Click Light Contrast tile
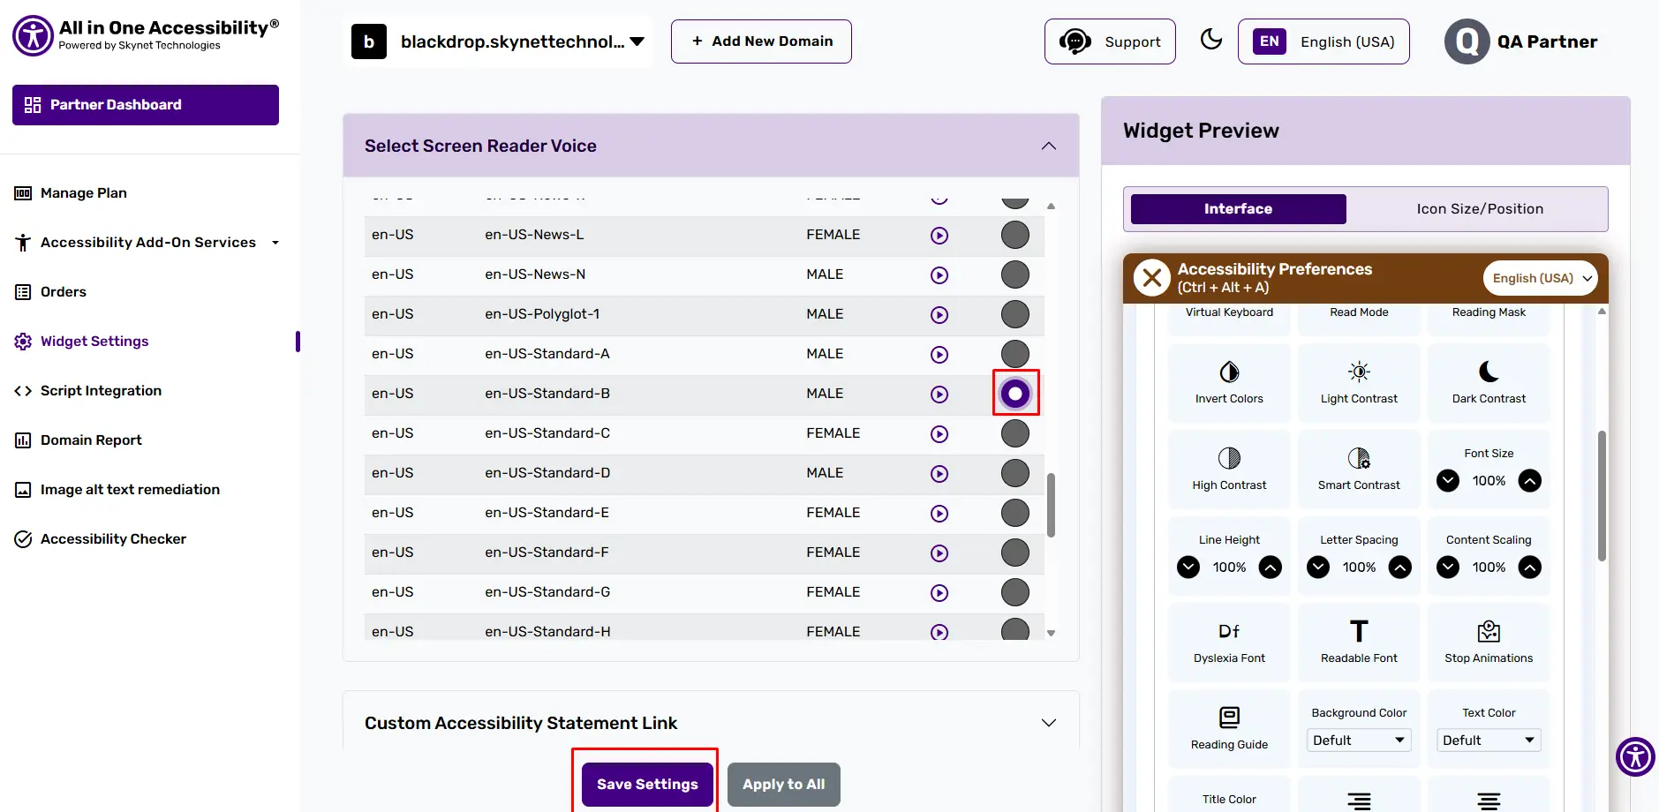Image resolution: width=1659 pixels, height=812 pixels. (x=1359, y=383)
